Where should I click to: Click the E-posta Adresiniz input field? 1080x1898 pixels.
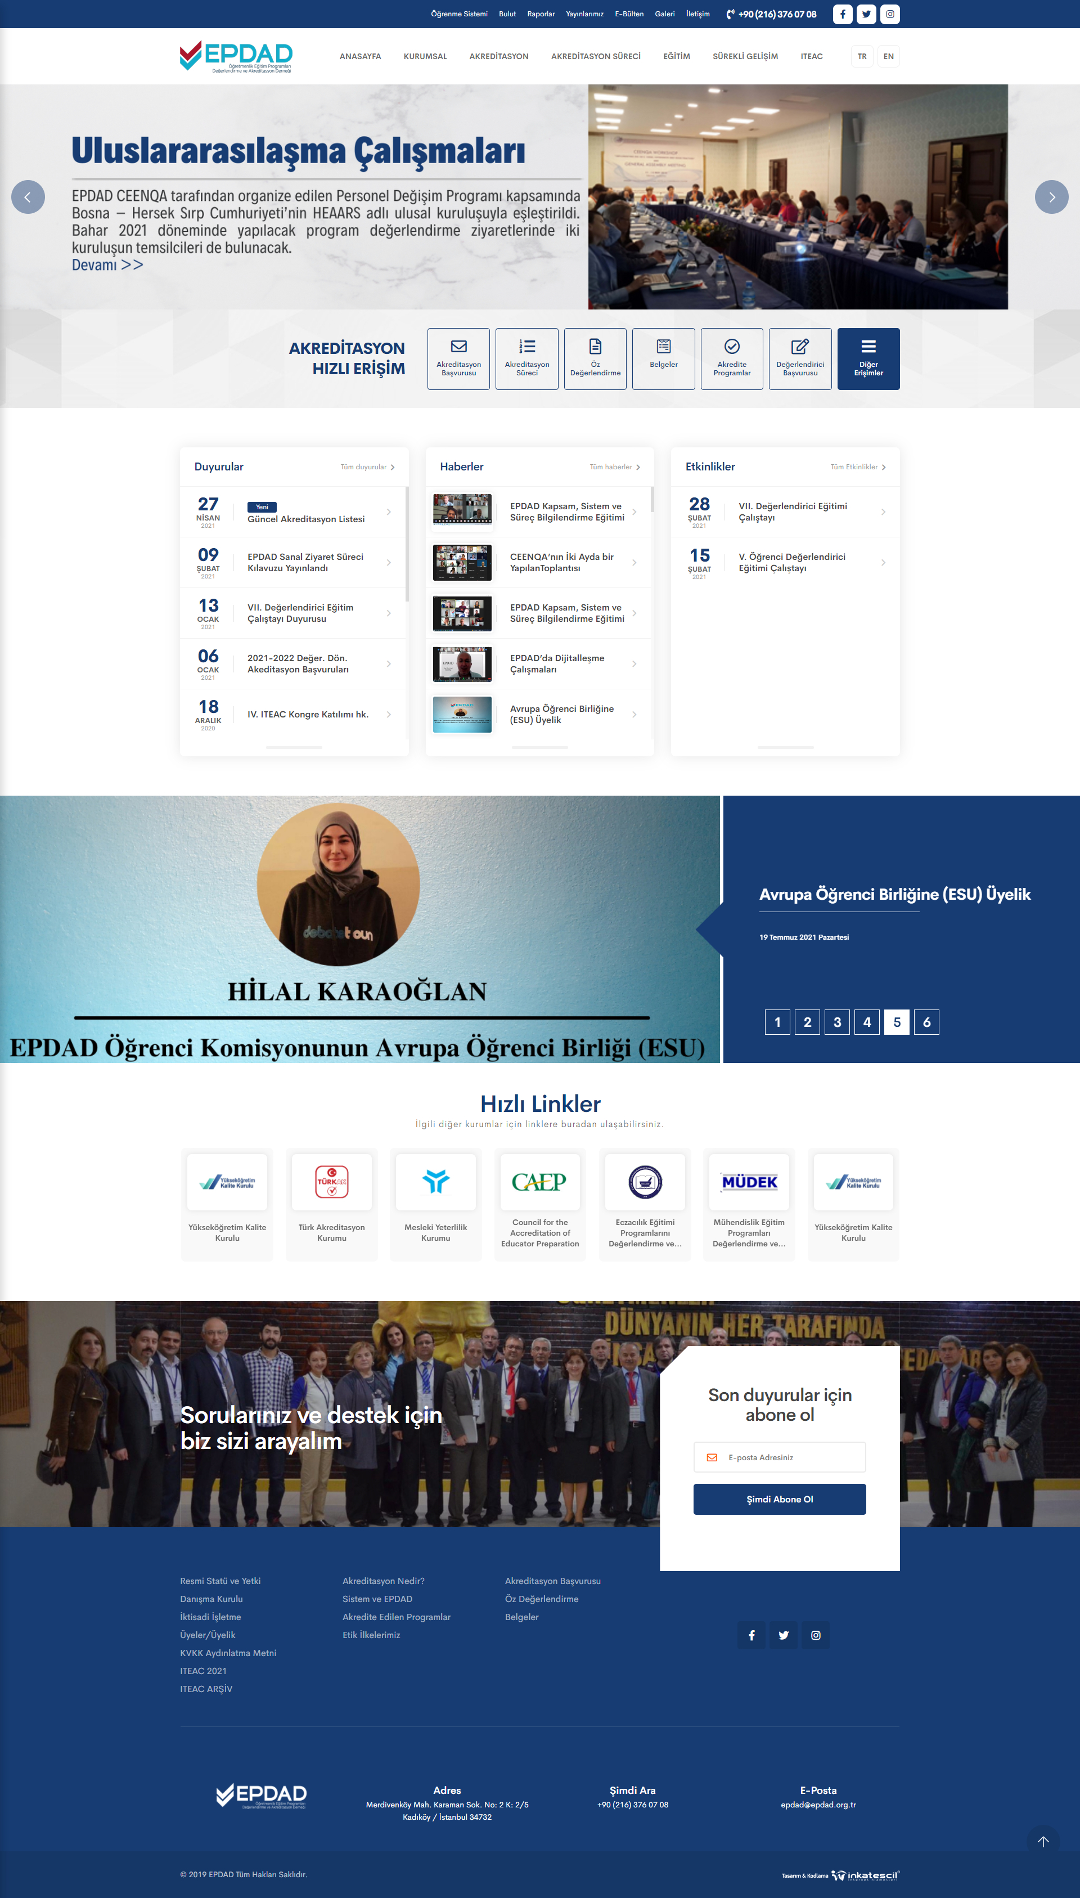(x=786, y=1457)
